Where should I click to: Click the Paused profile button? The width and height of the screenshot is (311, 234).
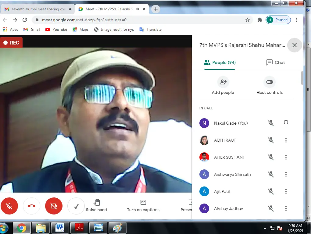coord(278,20)
